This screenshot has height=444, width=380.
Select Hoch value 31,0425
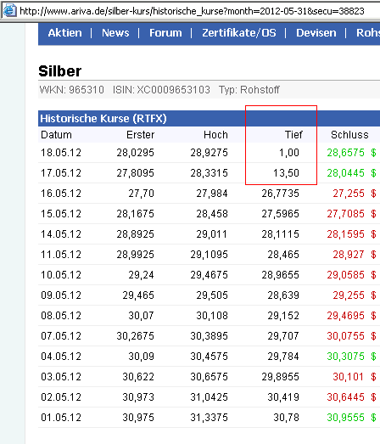tap(209, 397)
